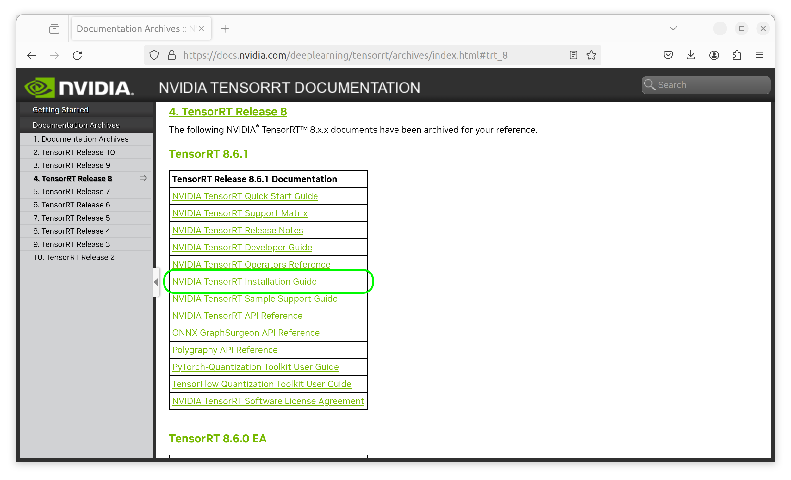Open the downloads panel
The height and width of the screenshot is (480, 791).
(x=691, y=55)
